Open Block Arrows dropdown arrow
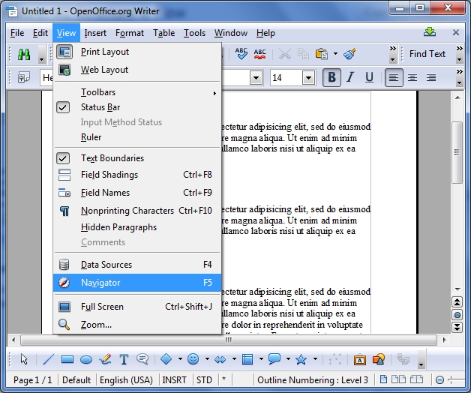 (234, 358)
